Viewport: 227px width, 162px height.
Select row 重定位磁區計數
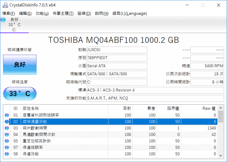point(110,141)
